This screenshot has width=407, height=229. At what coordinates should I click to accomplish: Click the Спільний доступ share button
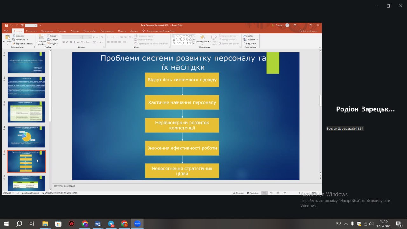(x=308, y=31)
